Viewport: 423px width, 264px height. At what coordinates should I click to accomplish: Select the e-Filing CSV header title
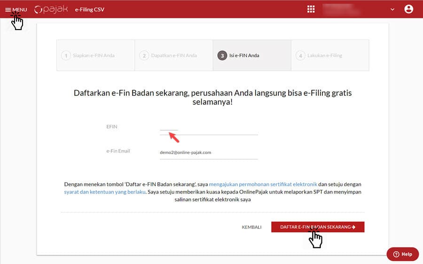pyautogui.click(x=90, y=9)
